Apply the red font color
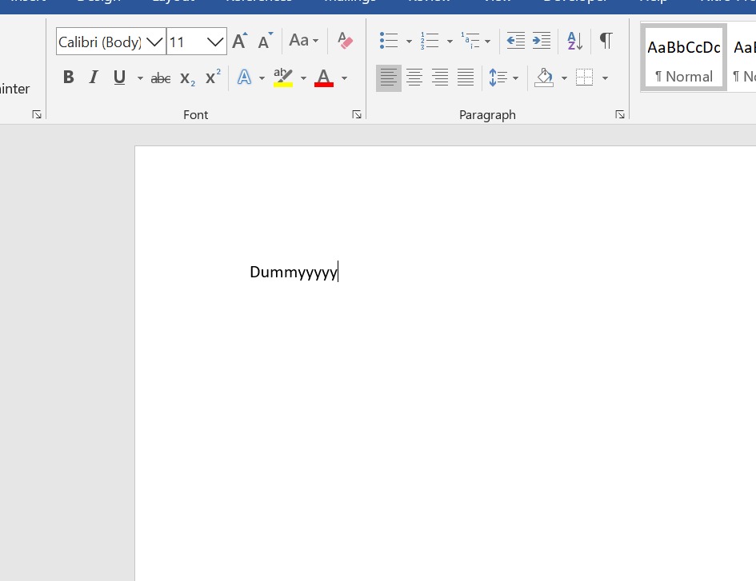 click(324, 78)
